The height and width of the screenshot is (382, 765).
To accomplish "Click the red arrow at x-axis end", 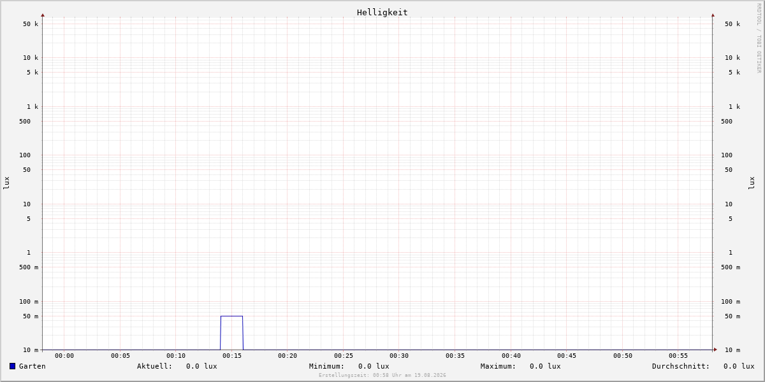I will [x=715, y=350].
